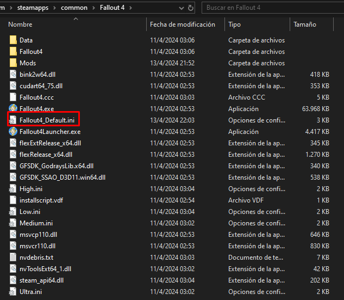Select the msvcp110.dll file name
This screenshot has width=344, height=300.
38,235
